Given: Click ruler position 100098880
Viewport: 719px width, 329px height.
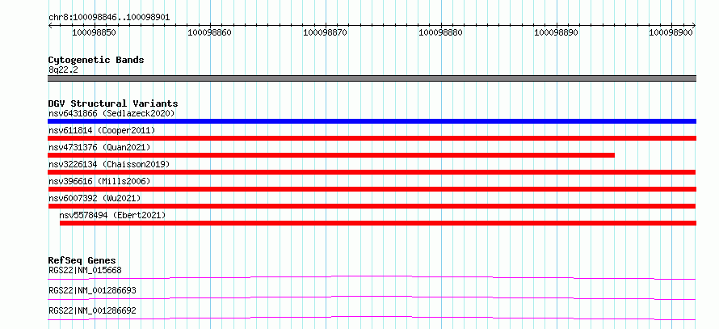Looking at the screenshot, I should pyautogui.click(x=440, y=32).
